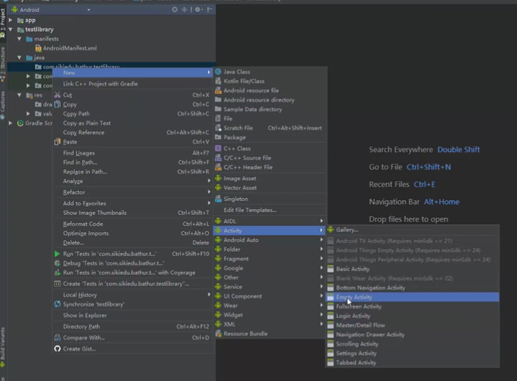Open the Widget submenu
The height and width of the screenshot is (381, 517).
(270, 315)
